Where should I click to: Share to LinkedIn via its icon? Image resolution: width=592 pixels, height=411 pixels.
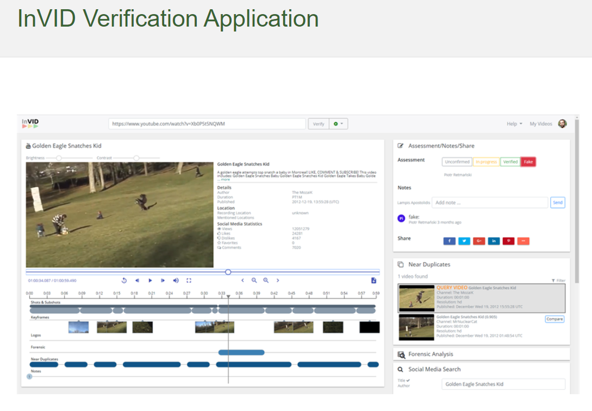coord(494,241)
